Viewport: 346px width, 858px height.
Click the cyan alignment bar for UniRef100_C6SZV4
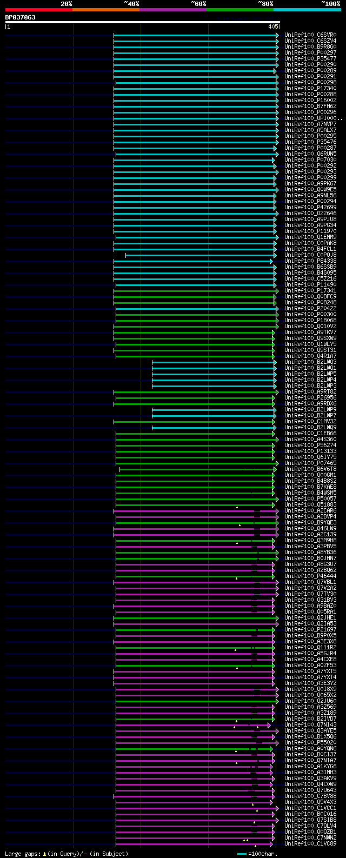pyautogui.click(x=196, y=41)
